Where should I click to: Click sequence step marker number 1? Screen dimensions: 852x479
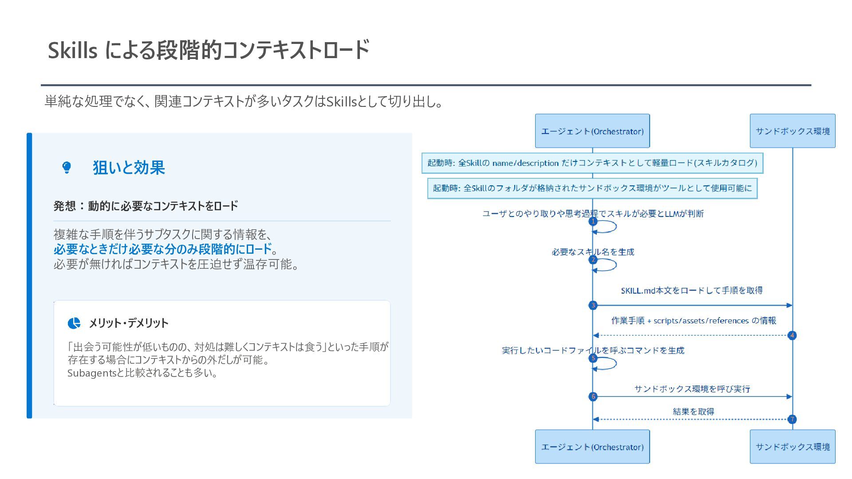coord(593,221)
